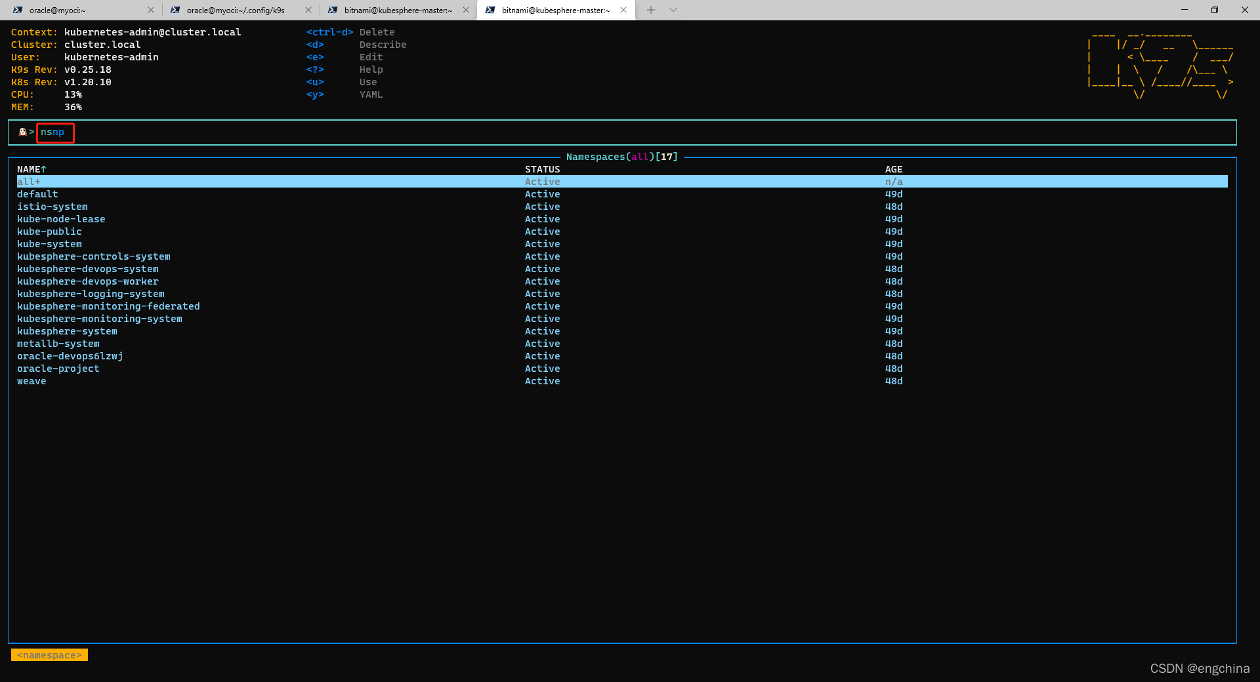This screenshot has width=1260, height=682.
Task: Select kubesphere-monitoring-system namespace
Action: coord(622,319)
